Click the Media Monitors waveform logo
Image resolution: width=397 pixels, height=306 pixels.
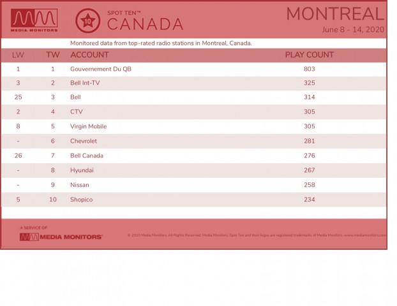[34, 20]
